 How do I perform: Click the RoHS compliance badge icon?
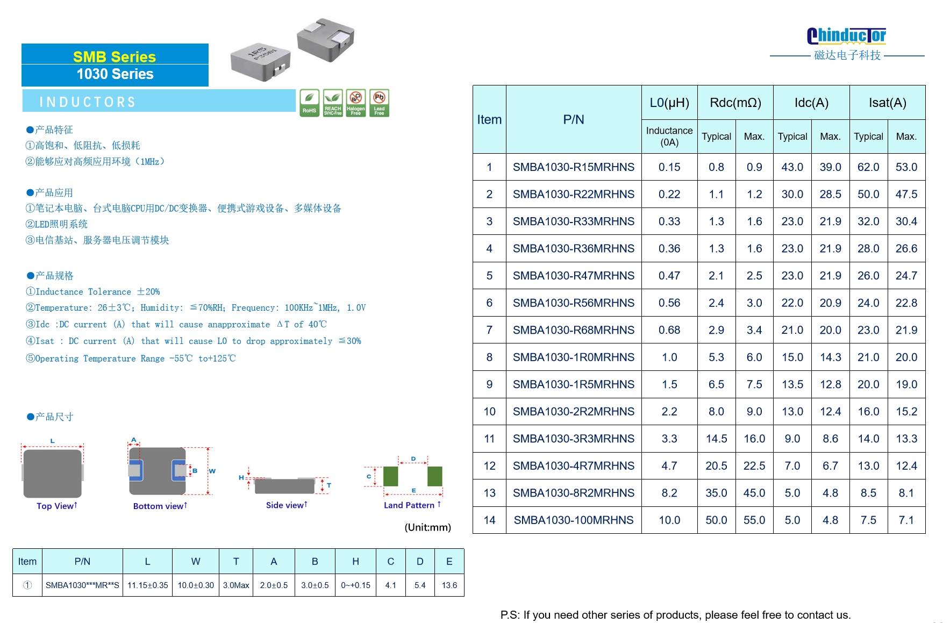click(x=309, y=103)
